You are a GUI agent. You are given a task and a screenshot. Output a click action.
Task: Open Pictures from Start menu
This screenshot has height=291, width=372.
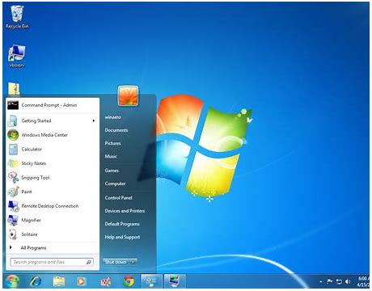[112, 143]
